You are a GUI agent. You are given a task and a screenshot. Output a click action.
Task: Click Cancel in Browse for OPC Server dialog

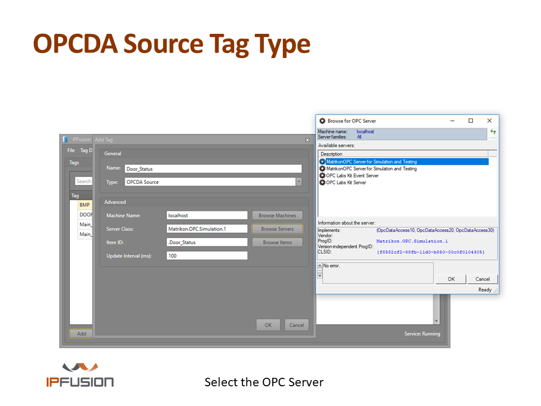pos(482,279)
